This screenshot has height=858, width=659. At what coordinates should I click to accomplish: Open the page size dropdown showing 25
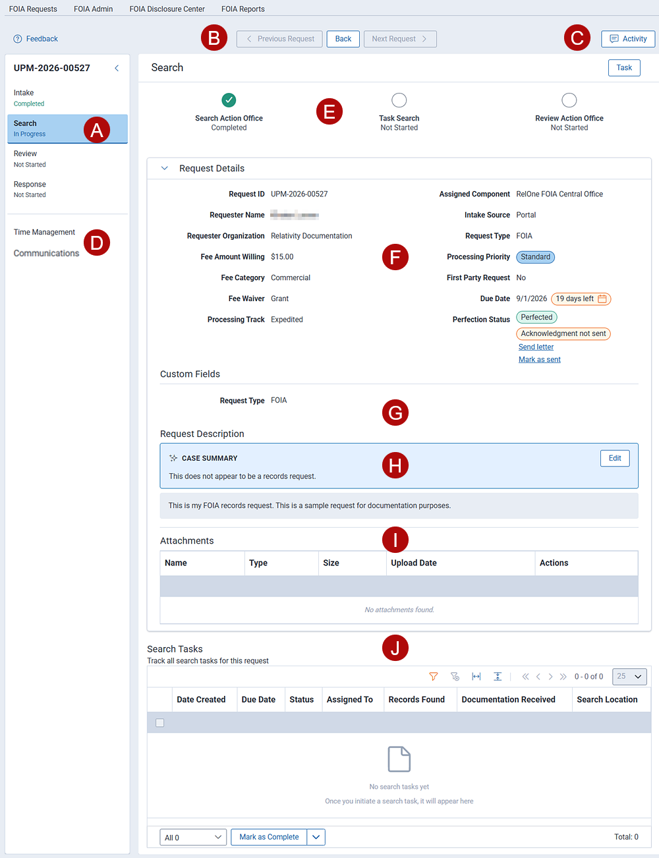pyautogui.click(x=629, y=677)
